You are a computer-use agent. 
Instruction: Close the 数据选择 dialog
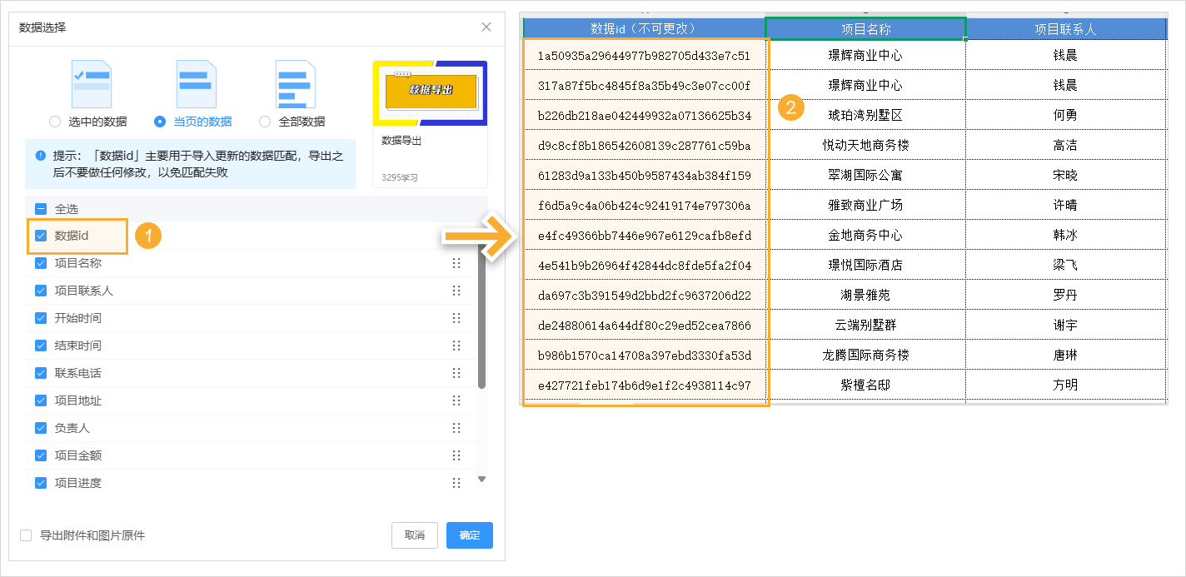486,27
